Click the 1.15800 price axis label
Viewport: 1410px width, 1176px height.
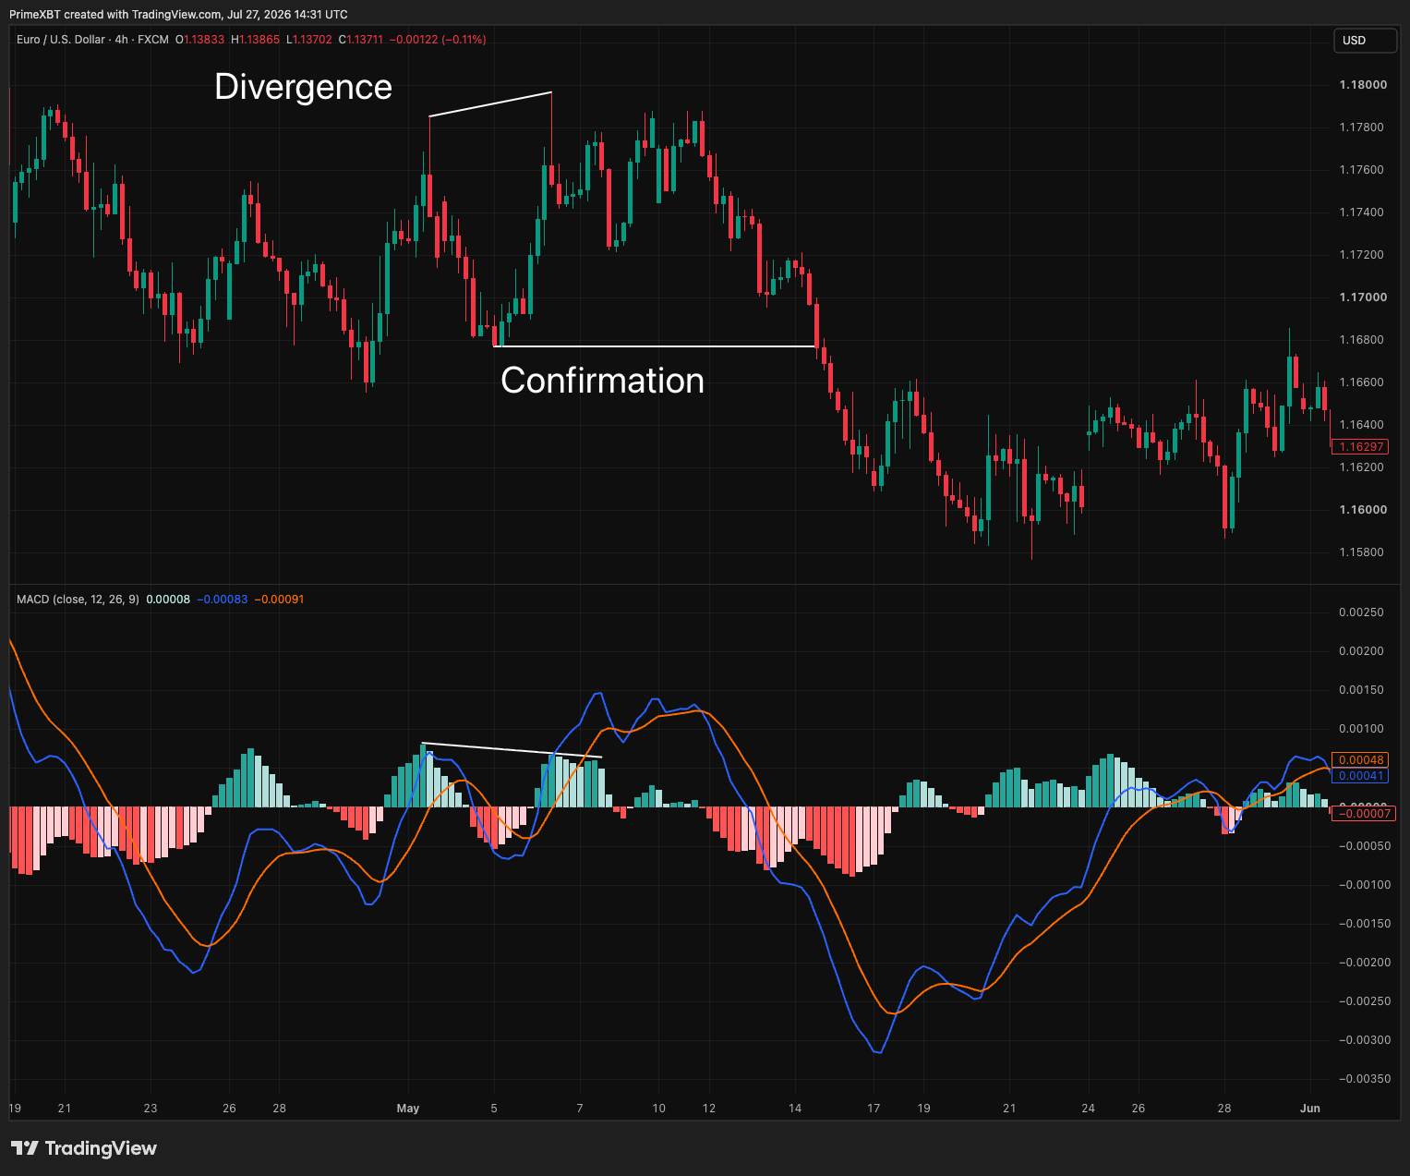pyautogui.click(x=1363, y=552)
